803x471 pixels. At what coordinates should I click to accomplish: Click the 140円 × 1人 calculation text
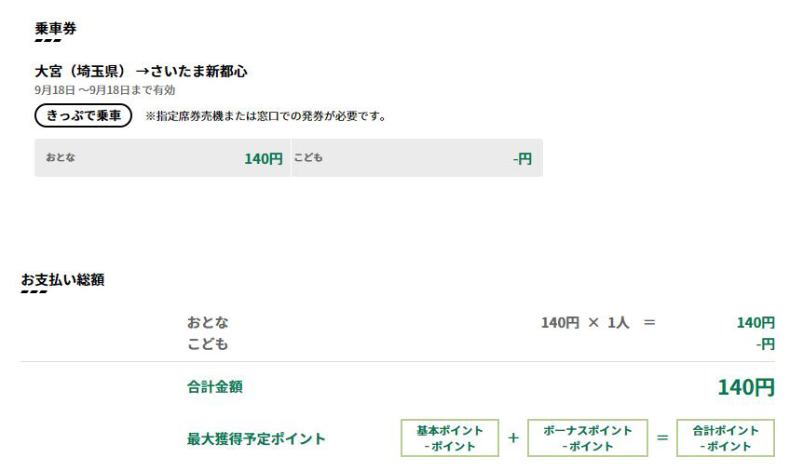click(x=585, y=322)
